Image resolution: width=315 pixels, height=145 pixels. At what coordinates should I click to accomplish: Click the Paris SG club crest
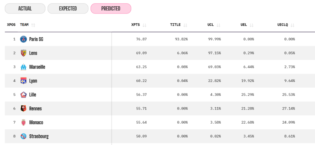pos(24,39)
